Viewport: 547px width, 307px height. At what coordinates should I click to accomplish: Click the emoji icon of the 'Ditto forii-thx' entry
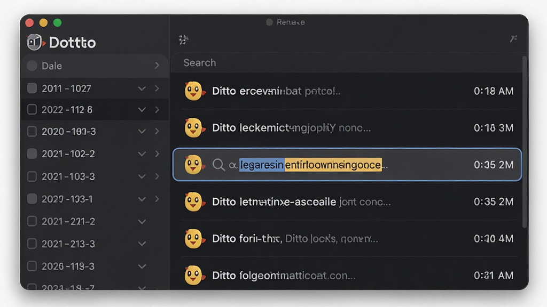click(x=194, y=238)
